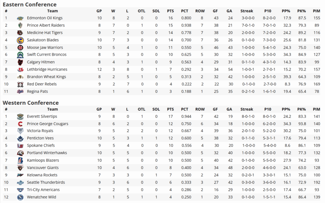Screen dimensions: 325x203
Task: Click the Saskatoon Blades logo icon
Action: pos(20,40)
